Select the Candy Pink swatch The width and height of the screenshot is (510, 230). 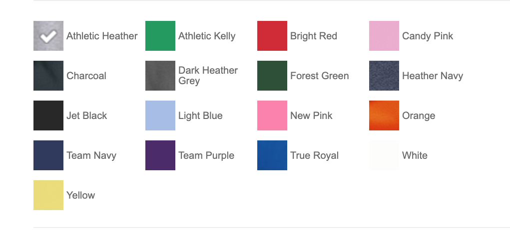tap(384, 36)
